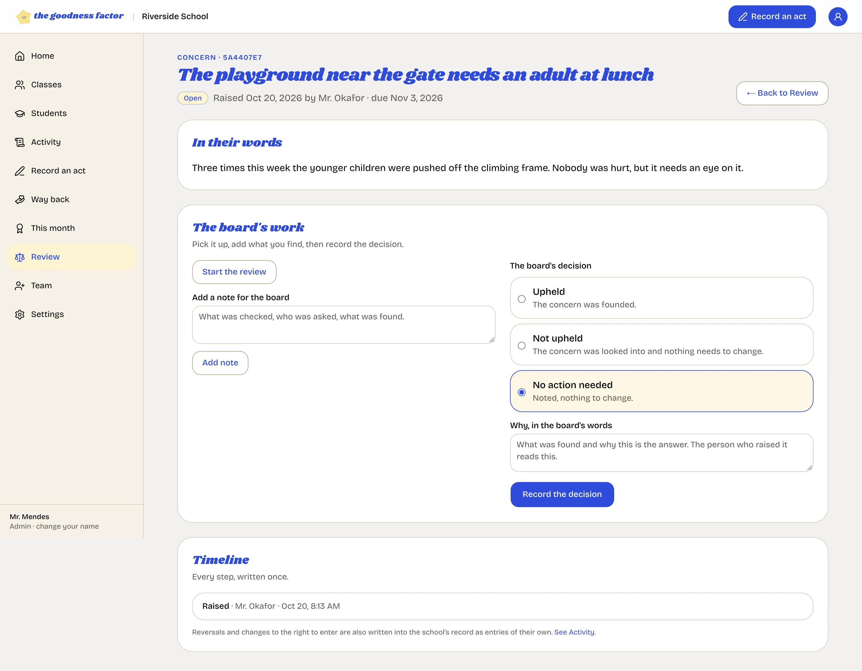
Task: Click the sidebar Record an act pencil icon
Action: click(20, 171)
